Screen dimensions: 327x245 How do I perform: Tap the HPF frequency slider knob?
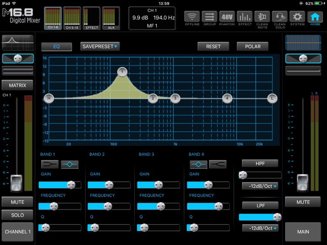click(243, 175)
